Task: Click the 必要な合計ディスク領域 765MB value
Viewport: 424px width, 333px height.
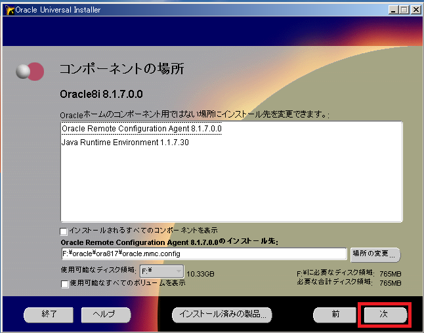Action: [391, 283]
